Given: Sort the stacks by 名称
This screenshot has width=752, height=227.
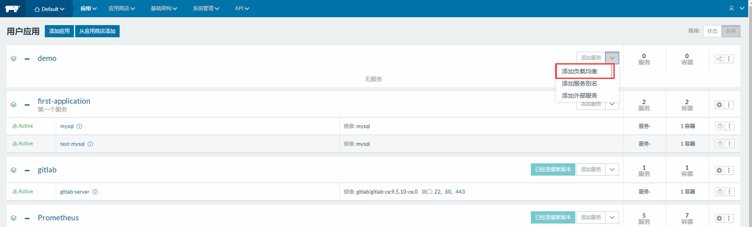Looking at the screenshot, I should pos(731,31).
